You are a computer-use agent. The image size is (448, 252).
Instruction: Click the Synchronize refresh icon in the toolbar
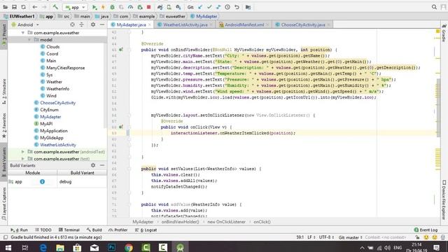(x=23, y=7)
